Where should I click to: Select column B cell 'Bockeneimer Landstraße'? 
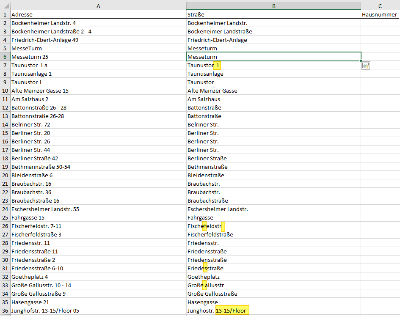[273, 31]
